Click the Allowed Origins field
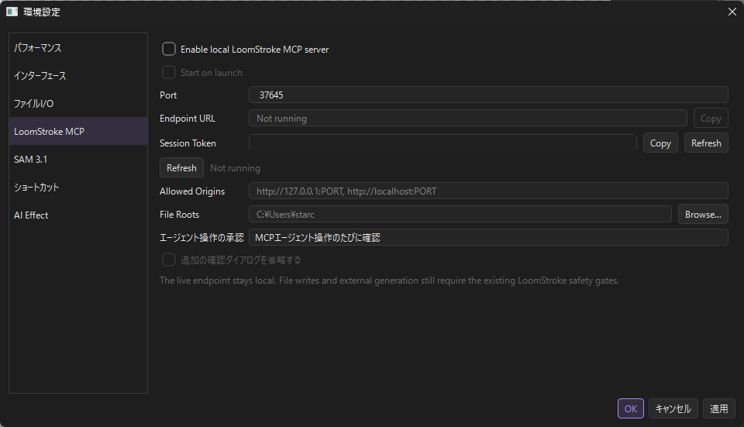Screen dimensions: 744x427 pos(488,191)
